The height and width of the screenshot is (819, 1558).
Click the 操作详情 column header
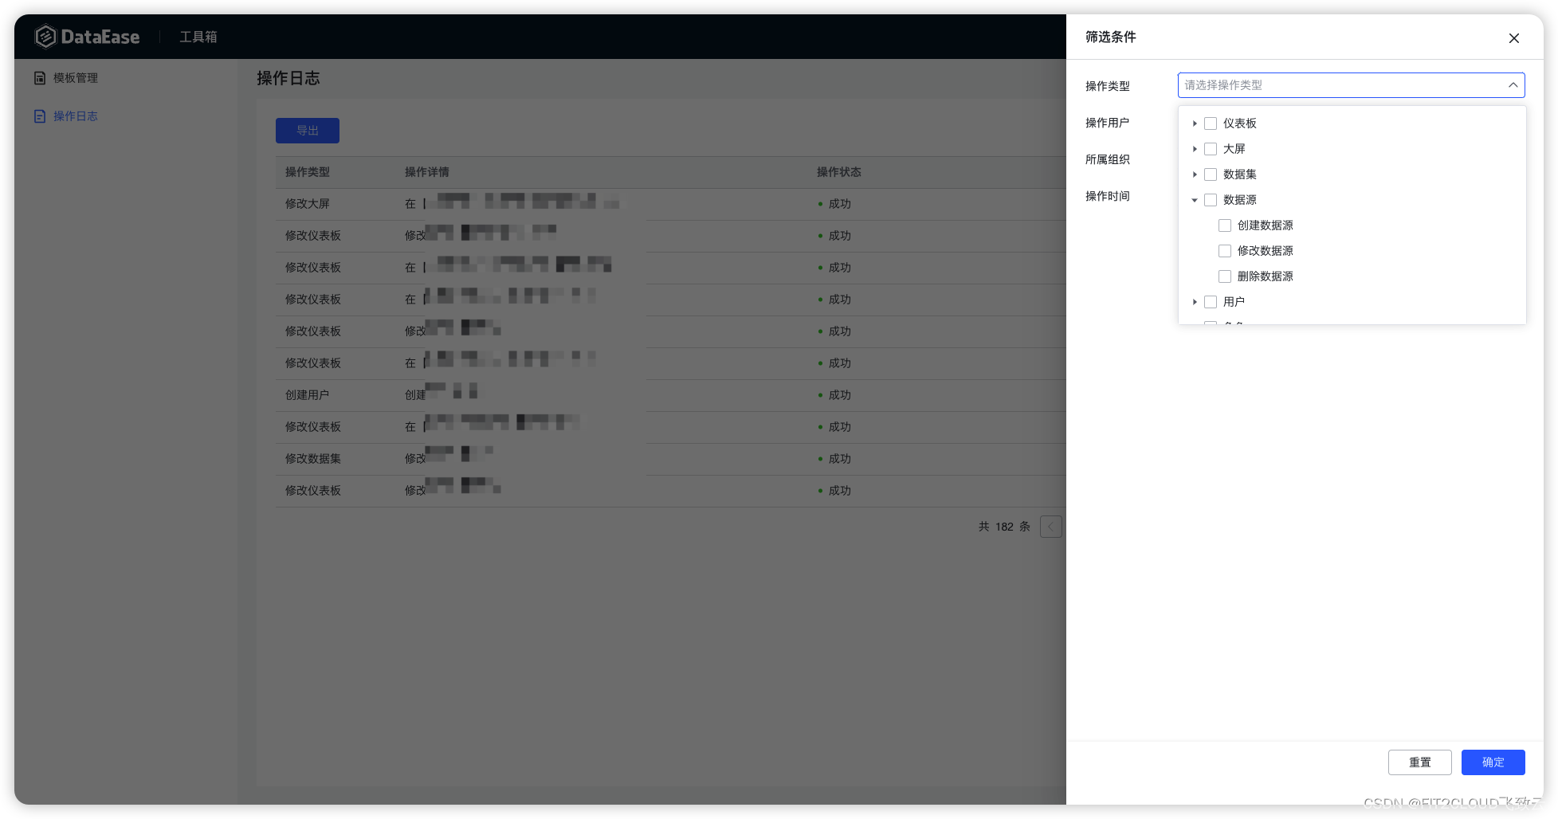(x=427, y=172)
